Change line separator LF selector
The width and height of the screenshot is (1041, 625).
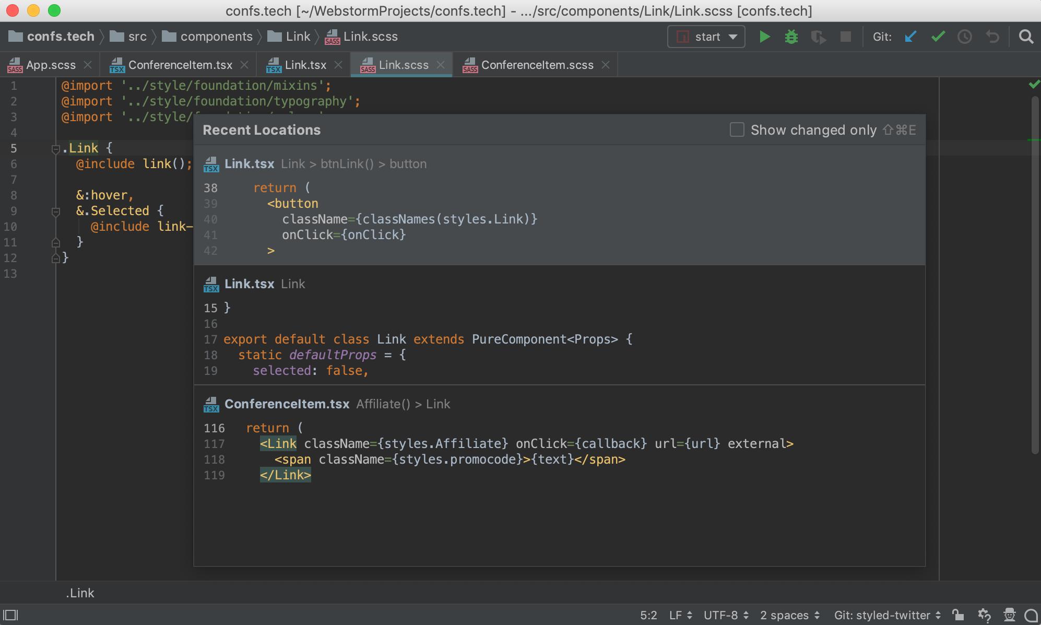(x=681, y=615)
